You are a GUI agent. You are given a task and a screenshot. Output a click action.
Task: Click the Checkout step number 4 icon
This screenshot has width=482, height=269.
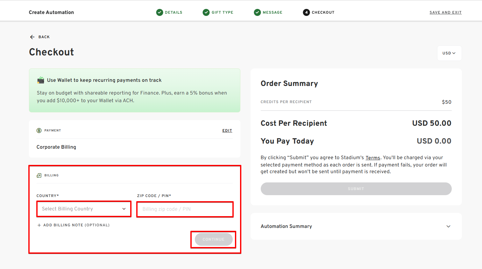point(306,12)
